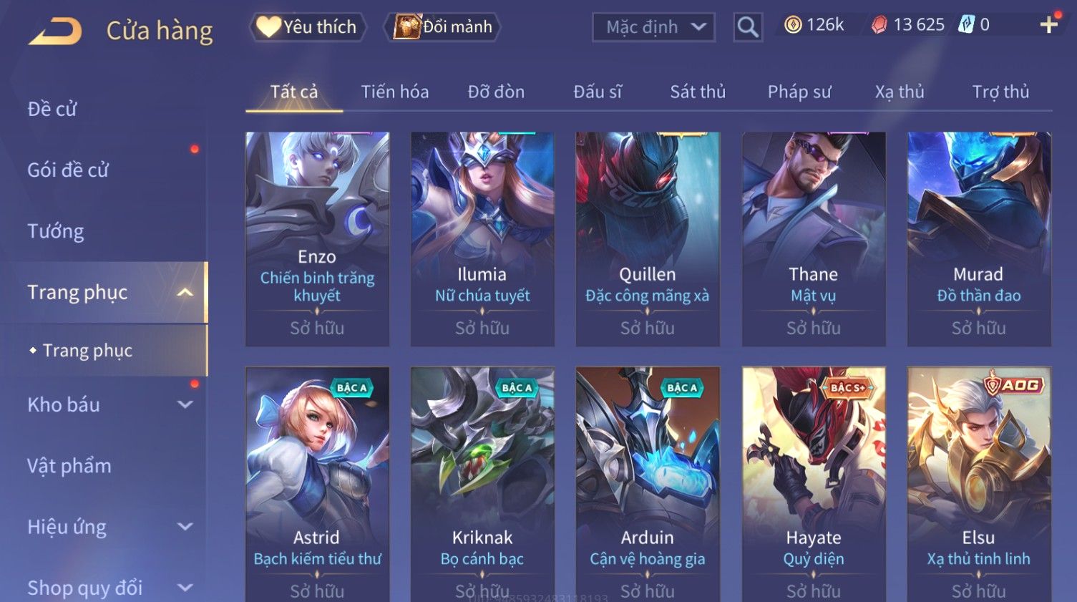Expand the Kho báu sidebar section
1077x602 pixels.
(x=185, y=404)
